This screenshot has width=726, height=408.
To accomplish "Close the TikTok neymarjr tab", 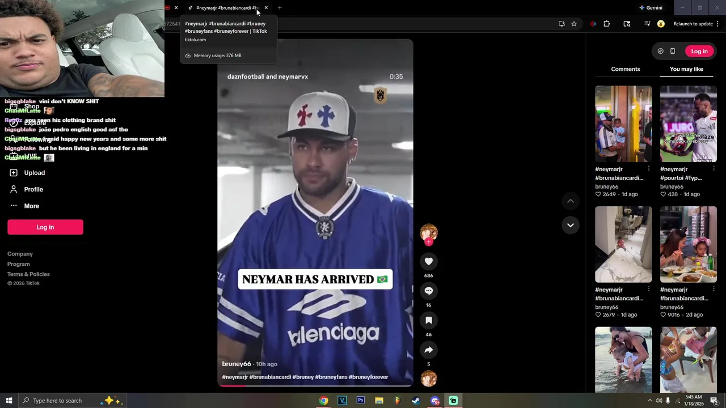I will point(266,8).
